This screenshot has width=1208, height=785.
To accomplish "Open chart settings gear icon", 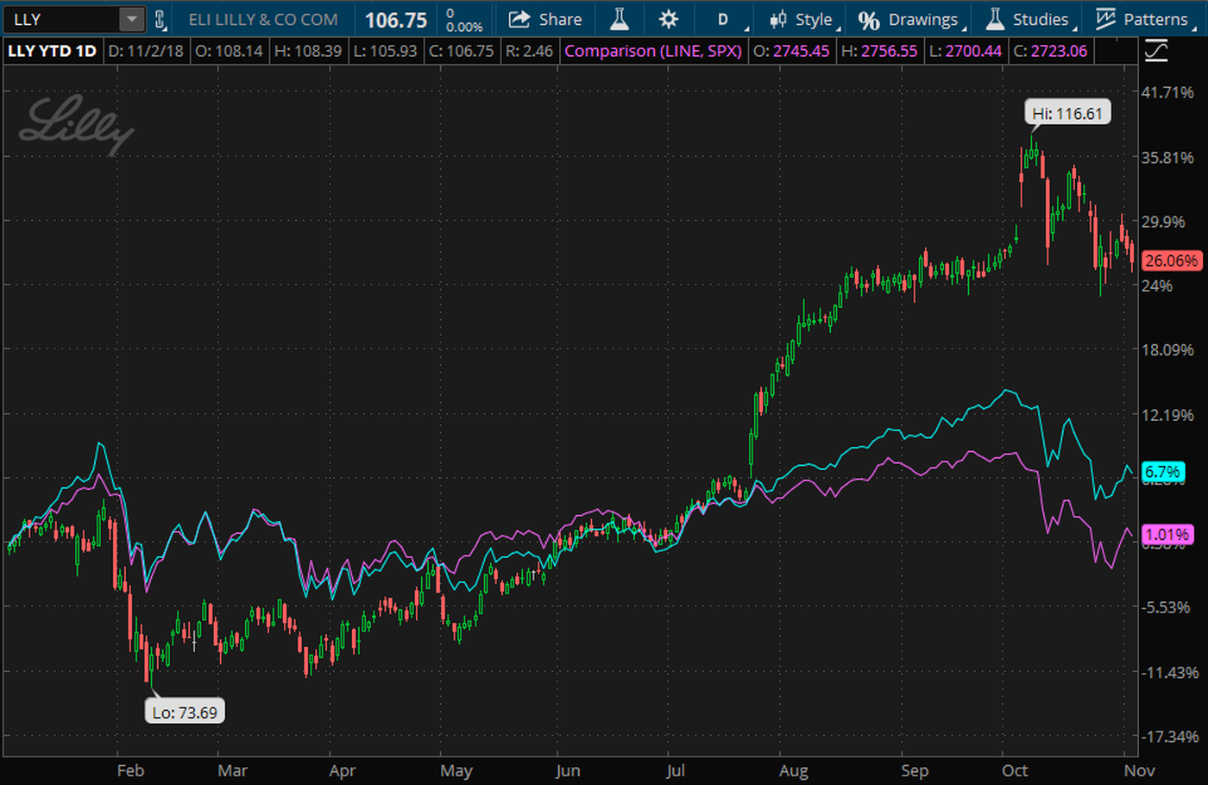I will pyautogui.click(x=668, y=19).
